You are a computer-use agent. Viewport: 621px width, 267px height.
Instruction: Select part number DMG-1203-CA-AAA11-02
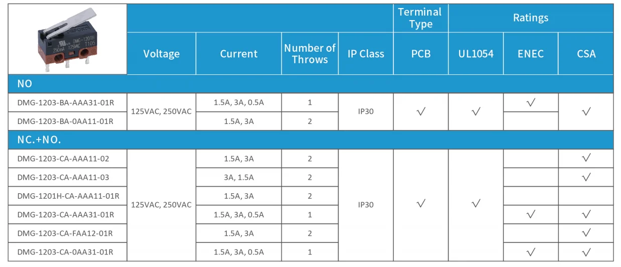[x=63, y=159]
